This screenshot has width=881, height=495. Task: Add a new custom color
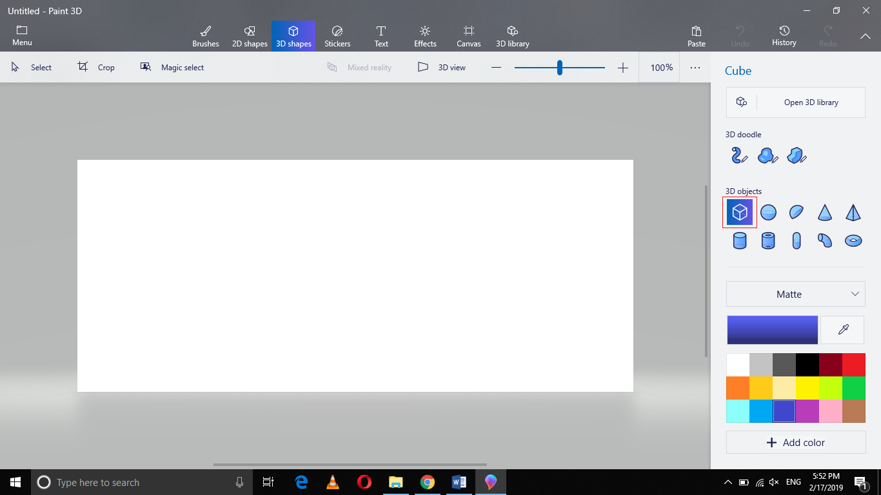click(x=795, y=442)
